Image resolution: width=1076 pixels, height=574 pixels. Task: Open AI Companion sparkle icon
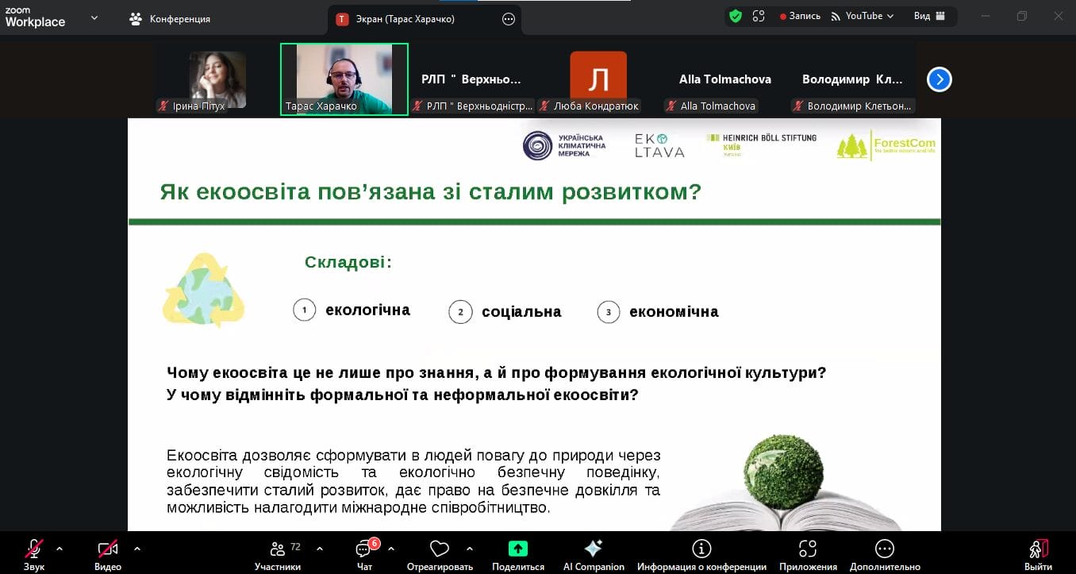click(593, 549)
